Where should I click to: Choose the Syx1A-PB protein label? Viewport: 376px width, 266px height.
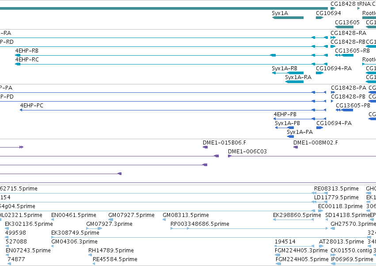pyautogui.click(x=287, y=123)
